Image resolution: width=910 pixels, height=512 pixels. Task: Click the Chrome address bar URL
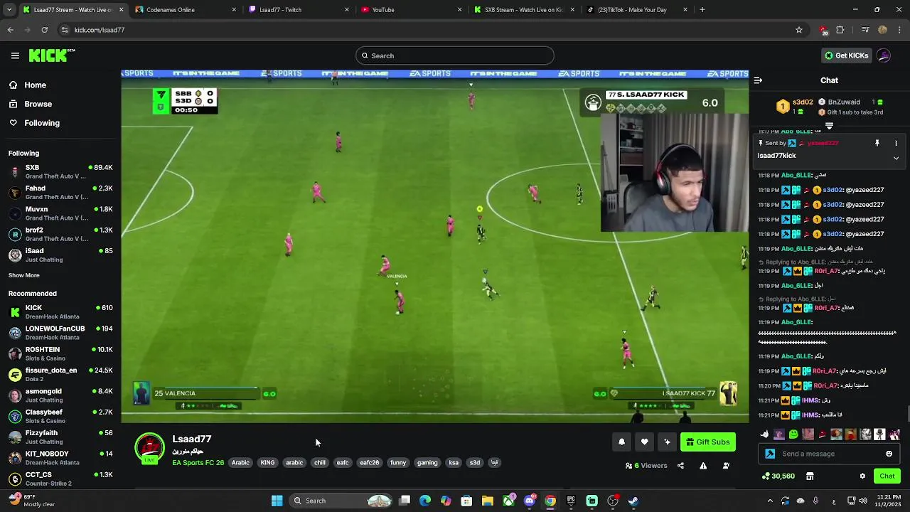tap(100, 30)
